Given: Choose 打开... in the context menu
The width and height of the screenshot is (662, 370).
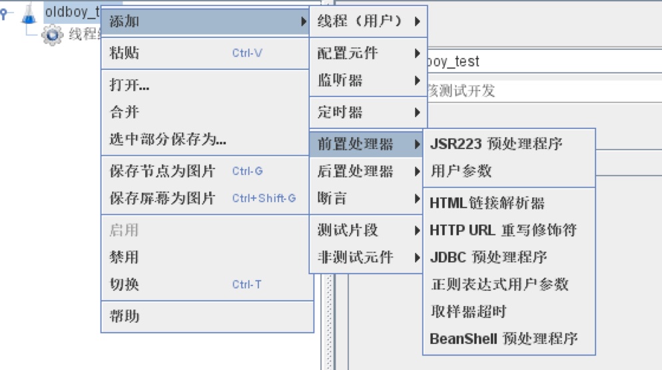Looking at the screenshot, I should (129, 86).
